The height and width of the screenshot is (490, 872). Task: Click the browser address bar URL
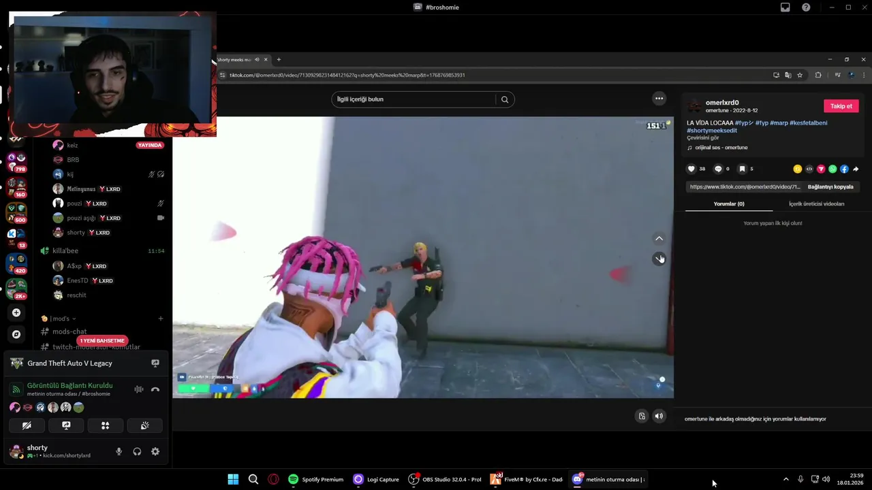point(347,75)
